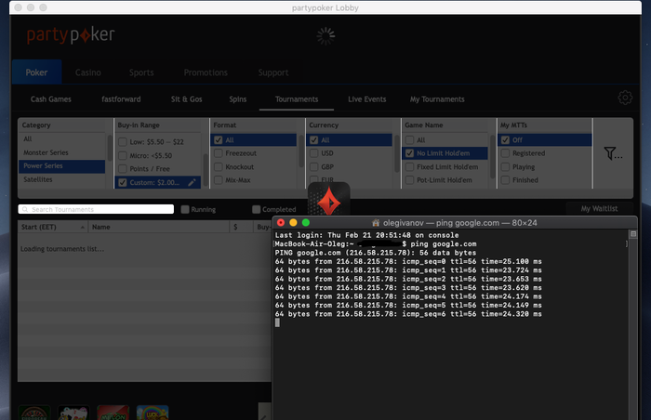
Task: Uncheck the My MTTs Off box
Action: tap(505, 140)
